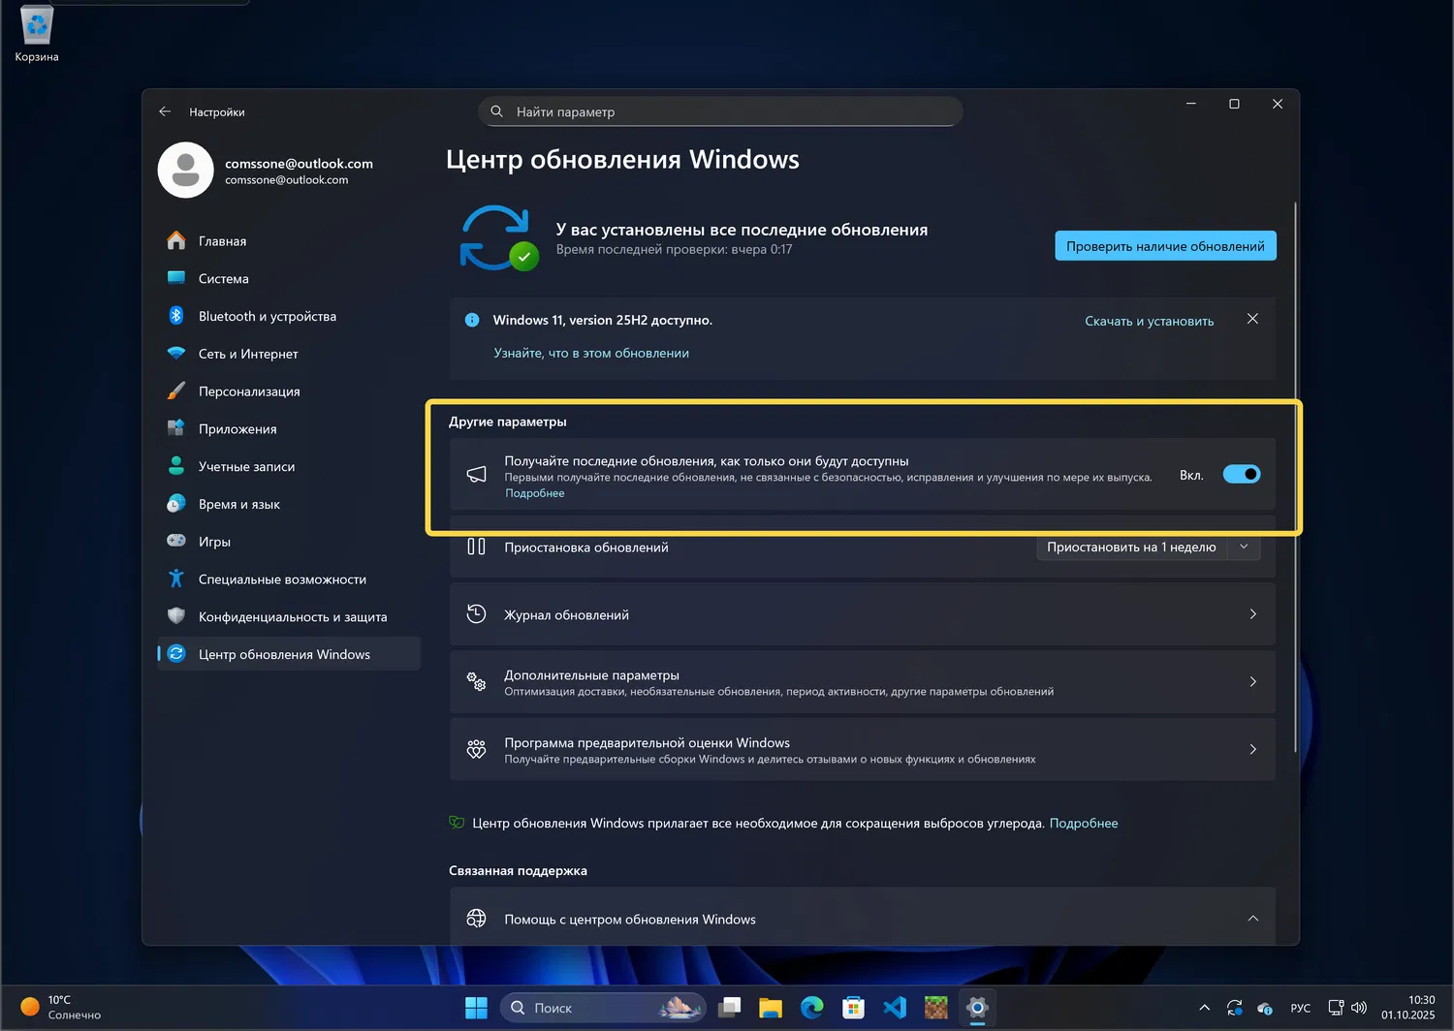Go to Система settings
This screenshot has width=1454, height=1031.
point(289,278)
